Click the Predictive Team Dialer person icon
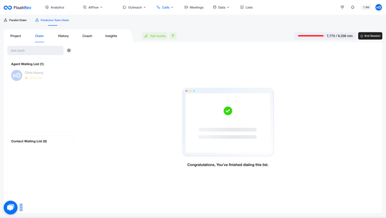386x218 pixels. tap(37, 20)
